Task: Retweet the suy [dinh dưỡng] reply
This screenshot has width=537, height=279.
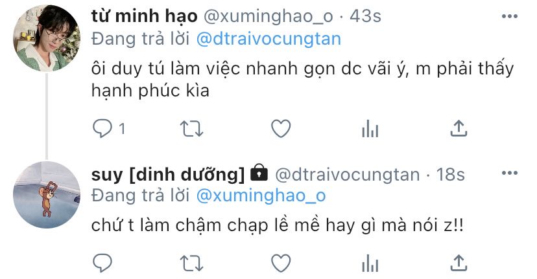Action: (192, 263)
